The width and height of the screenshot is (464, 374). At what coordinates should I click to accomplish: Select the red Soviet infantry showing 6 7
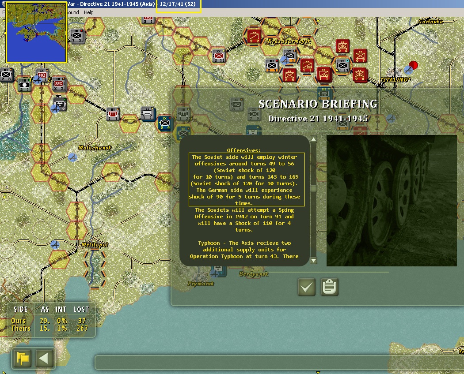[x=360, y=56]
